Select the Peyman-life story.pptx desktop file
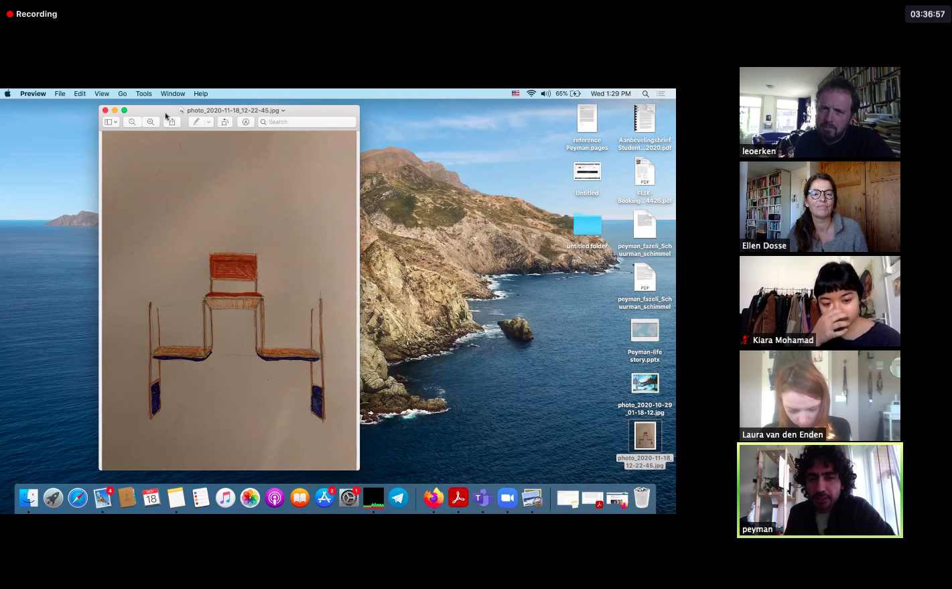The image size is (952, 589). [644, 340]
